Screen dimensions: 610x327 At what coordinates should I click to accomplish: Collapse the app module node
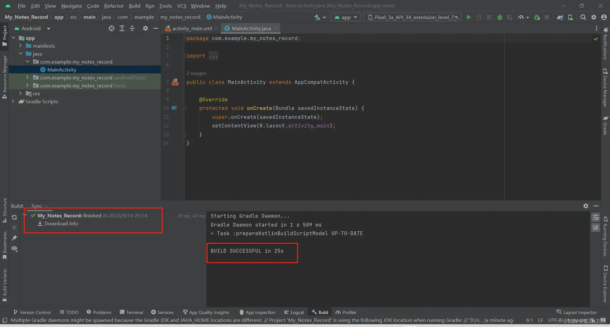(x=13, y=38)
